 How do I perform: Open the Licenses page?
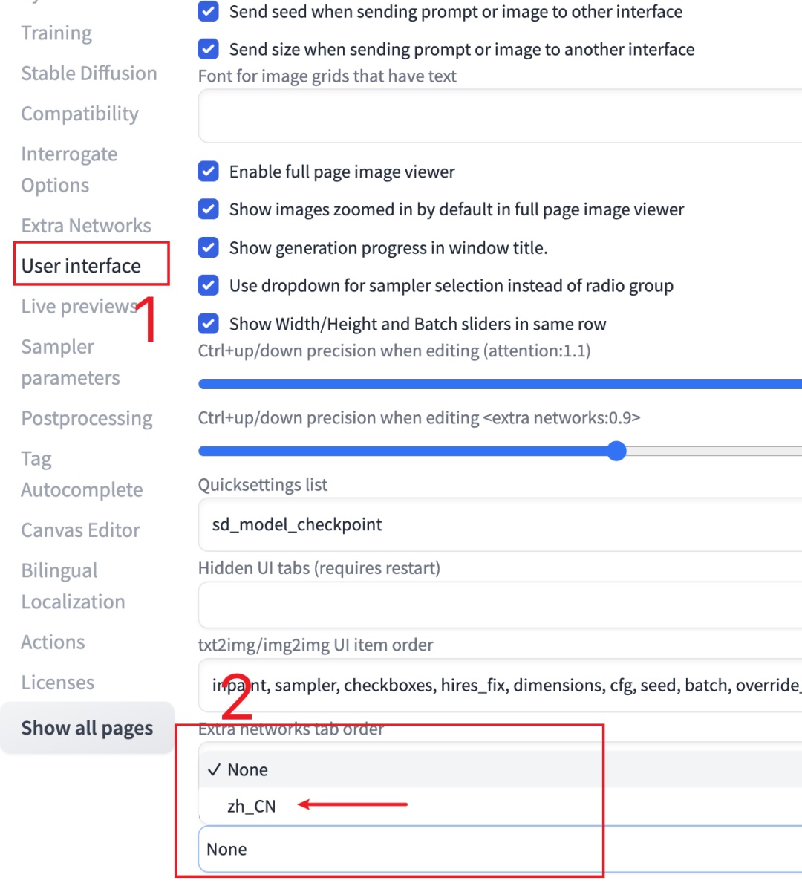point(58,682)
